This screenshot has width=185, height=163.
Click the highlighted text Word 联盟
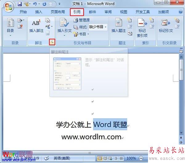point(110,124)
